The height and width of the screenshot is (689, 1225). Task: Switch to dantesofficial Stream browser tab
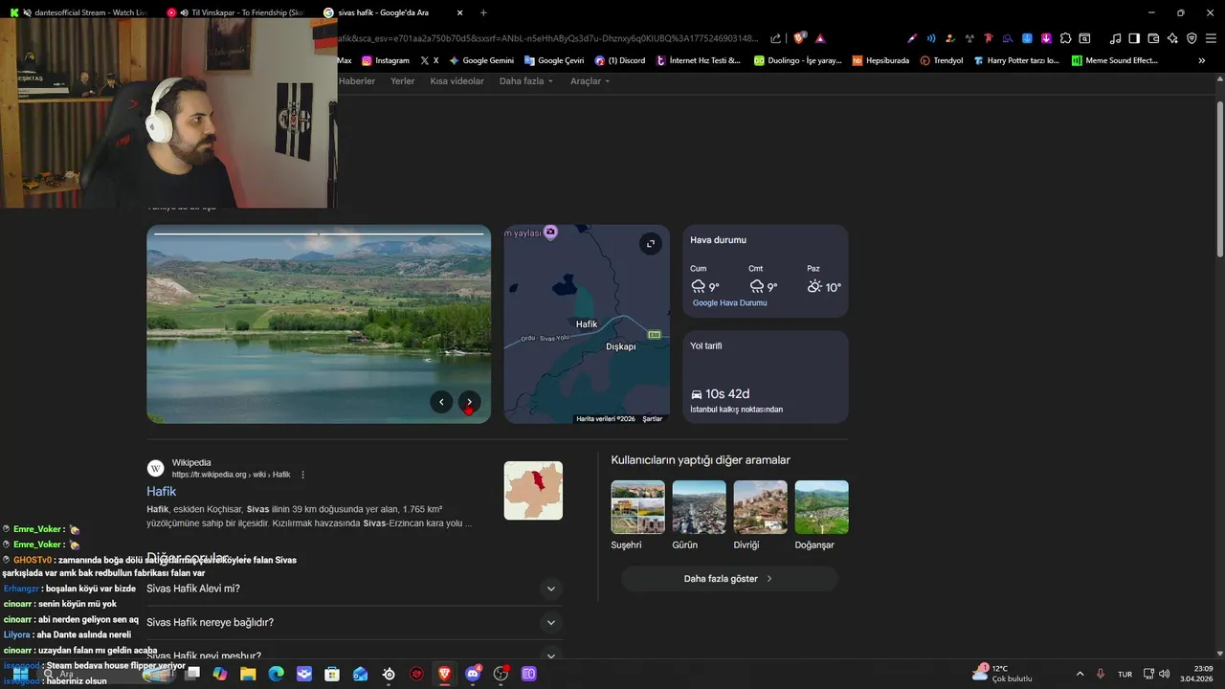coord(80,12)
